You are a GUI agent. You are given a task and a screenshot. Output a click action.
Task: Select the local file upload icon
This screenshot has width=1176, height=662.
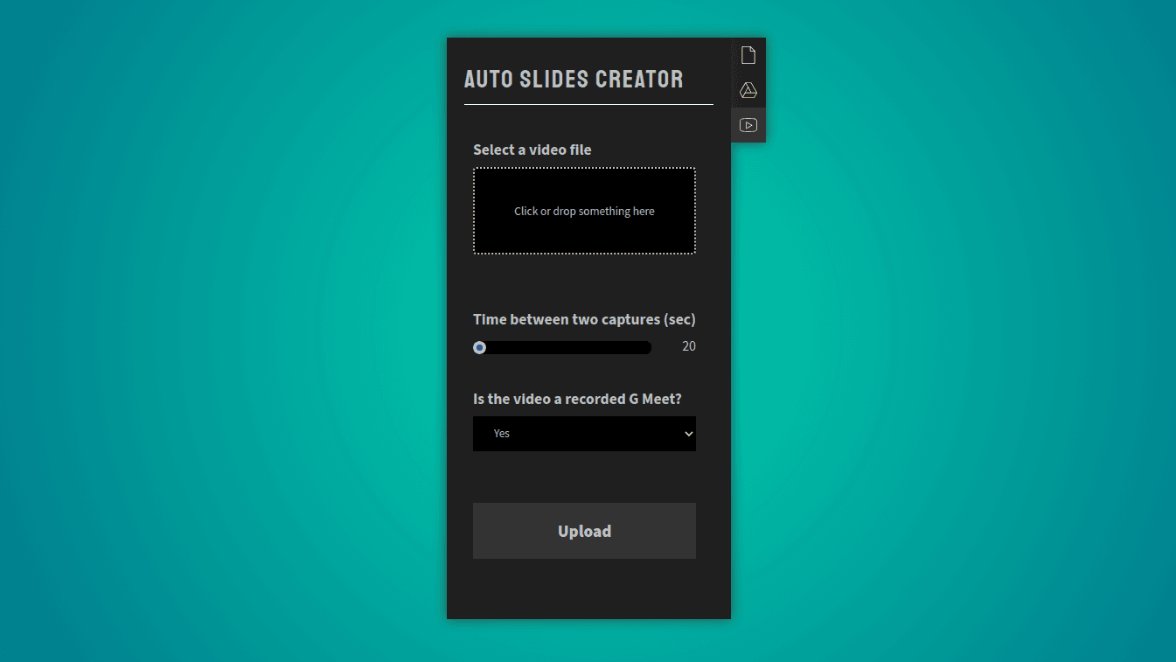[x=748, y=55]
